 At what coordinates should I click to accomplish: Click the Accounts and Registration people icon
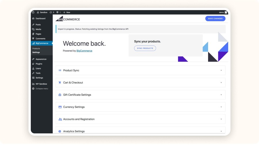pyautogui.click(x=60, y=119)
